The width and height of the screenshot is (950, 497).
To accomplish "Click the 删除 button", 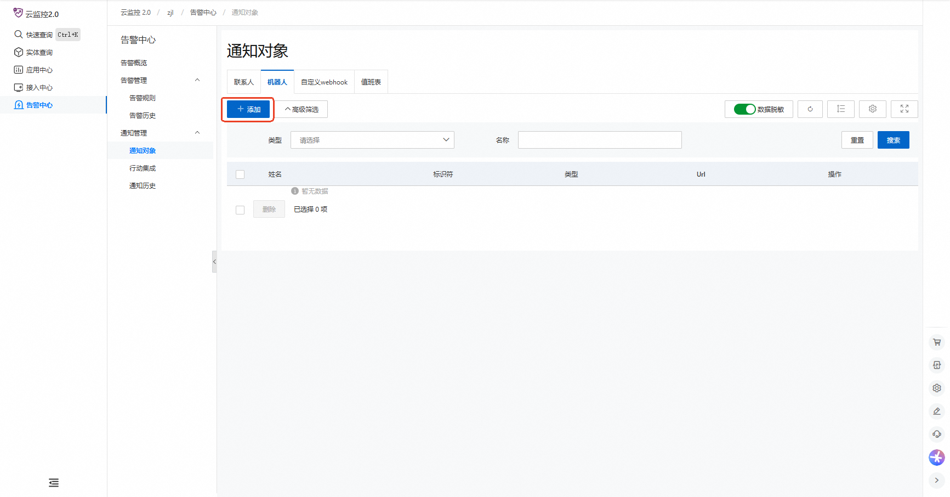I will click(269, 209).
